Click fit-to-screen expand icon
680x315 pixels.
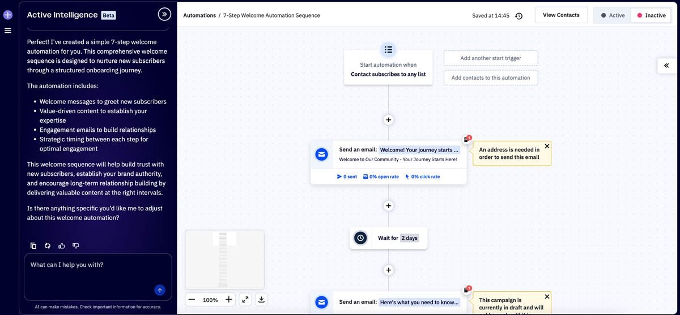pyautogui.click(x=245, y=300)
